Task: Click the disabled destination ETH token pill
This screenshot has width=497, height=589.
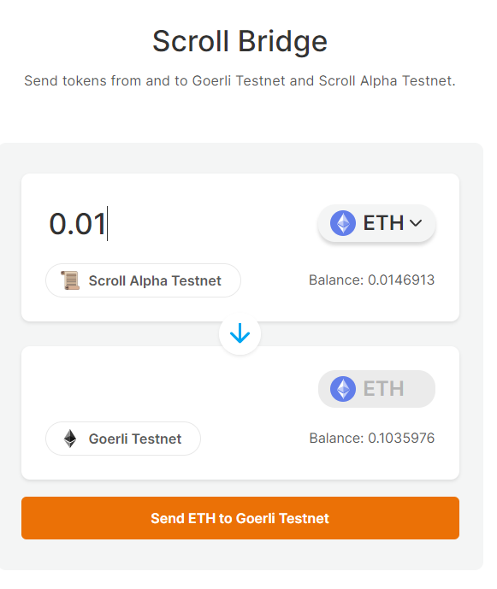Action: point(376,389)
